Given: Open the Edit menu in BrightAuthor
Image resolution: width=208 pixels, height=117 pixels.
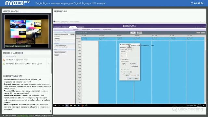Looking at the screenshot, I should (x=62, y=23).
